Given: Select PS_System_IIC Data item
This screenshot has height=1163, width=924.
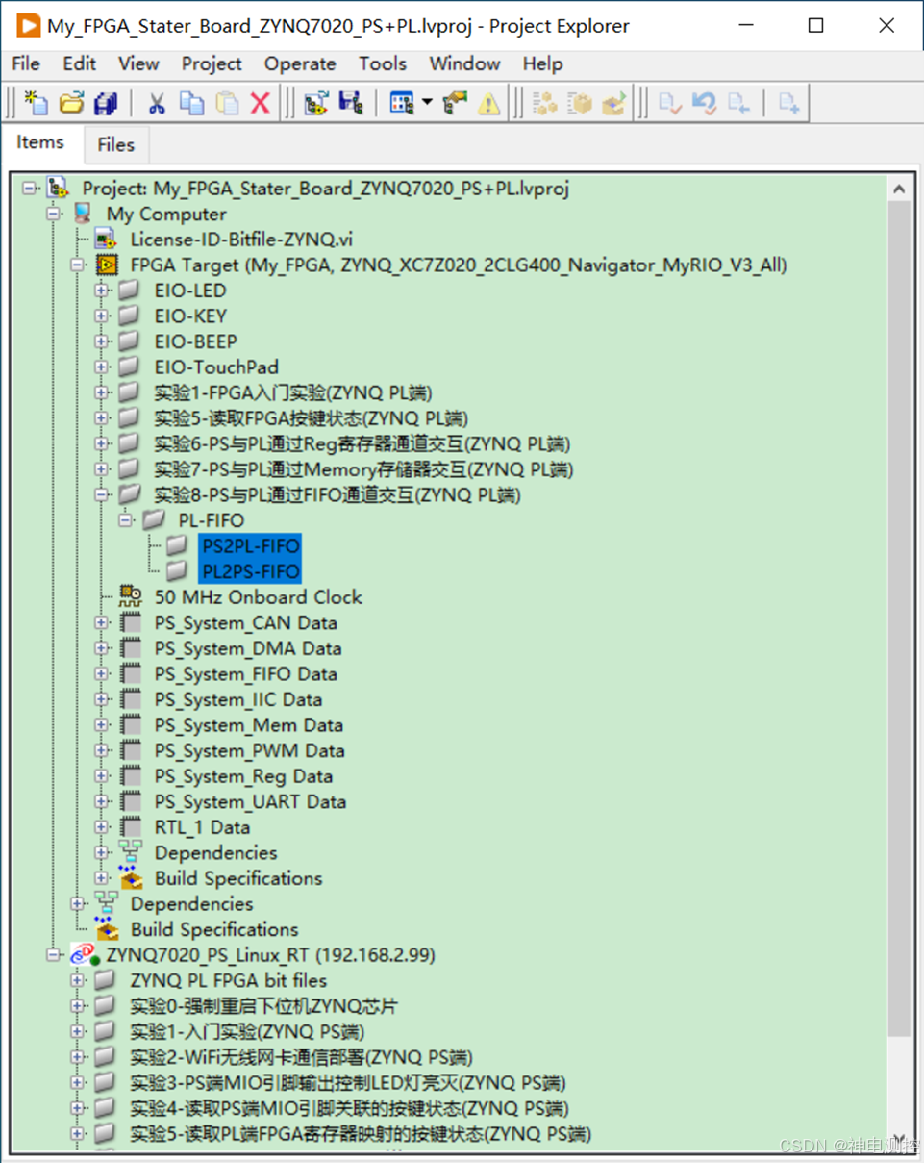Looking at the screenshot, I should (238, 699).
